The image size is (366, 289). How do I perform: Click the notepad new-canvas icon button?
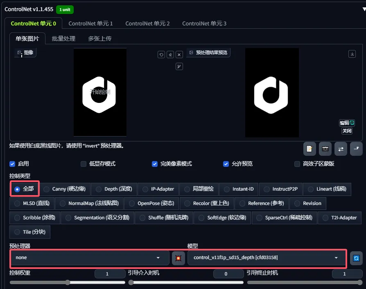point(310,149)
